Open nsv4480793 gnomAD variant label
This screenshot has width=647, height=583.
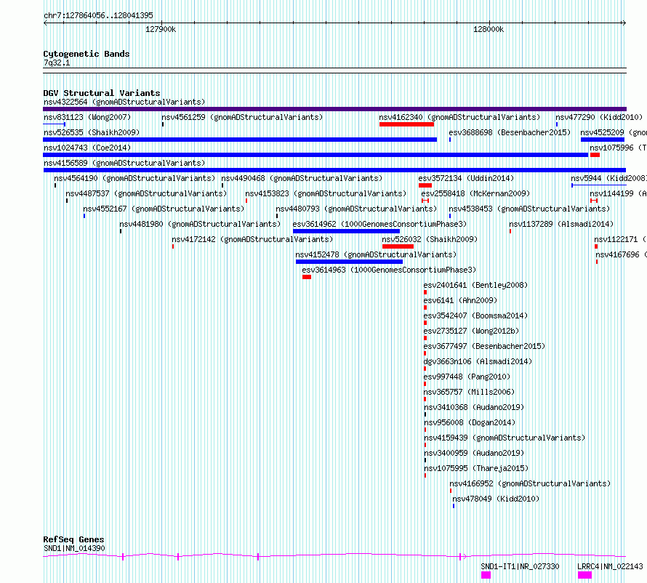click(356, 209)
